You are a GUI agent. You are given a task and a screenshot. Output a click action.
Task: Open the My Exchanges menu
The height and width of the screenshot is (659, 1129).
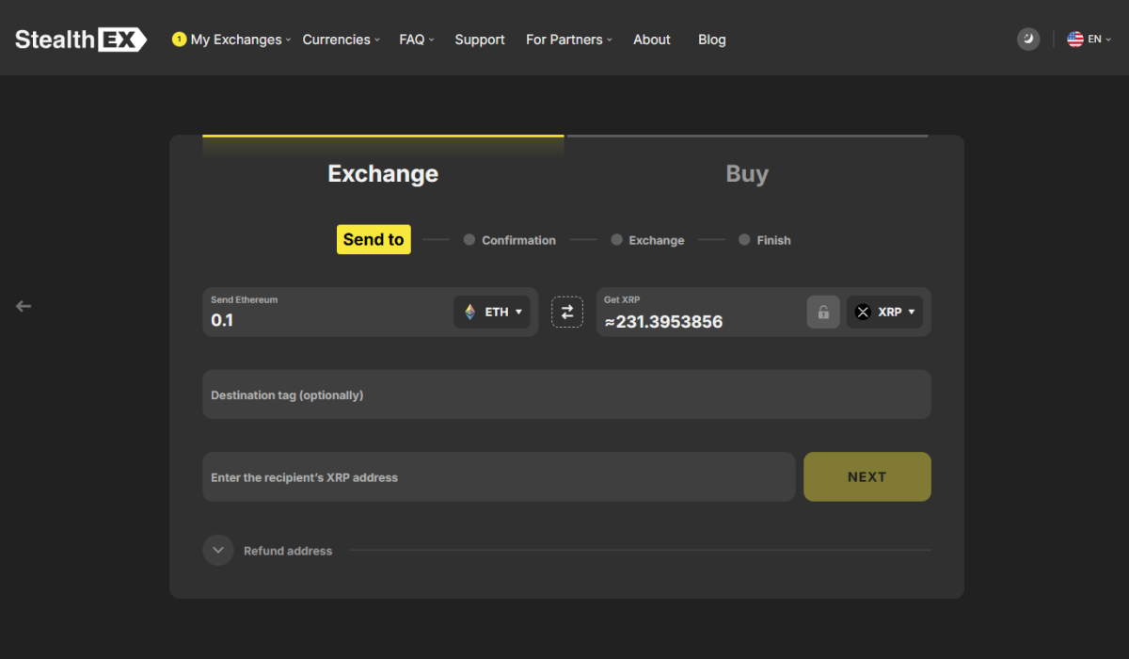click(x=236, y=40)
